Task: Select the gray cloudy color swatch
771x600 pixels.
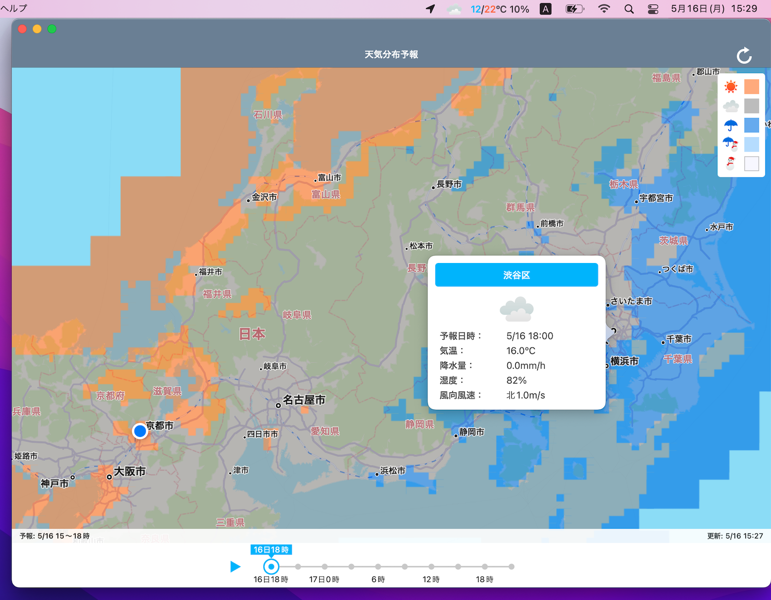Action: coord(751,106)
